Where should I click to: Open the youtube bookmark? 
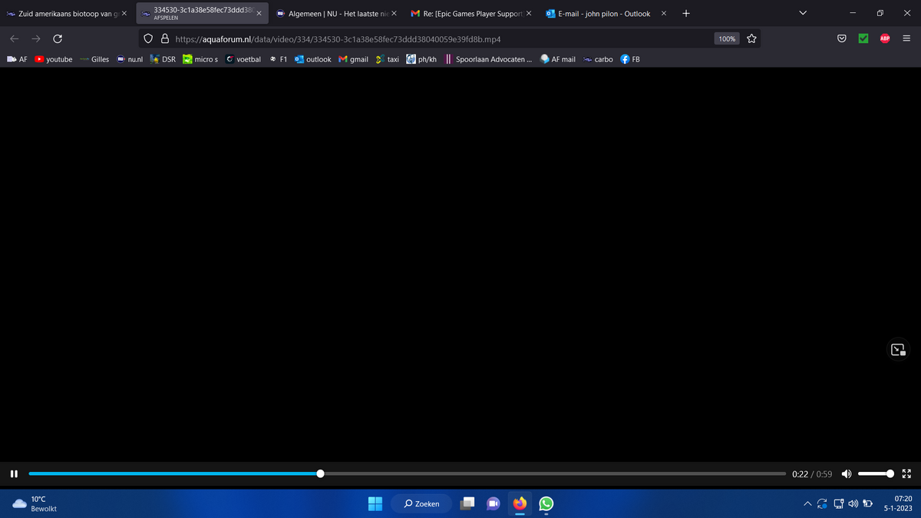click(54, 59)
